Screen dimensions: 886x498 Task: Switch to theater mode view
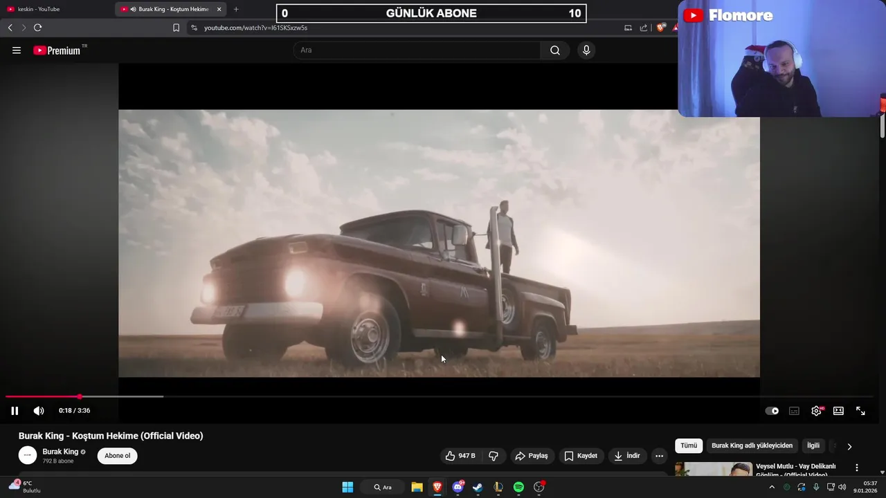tap(838, 411)
